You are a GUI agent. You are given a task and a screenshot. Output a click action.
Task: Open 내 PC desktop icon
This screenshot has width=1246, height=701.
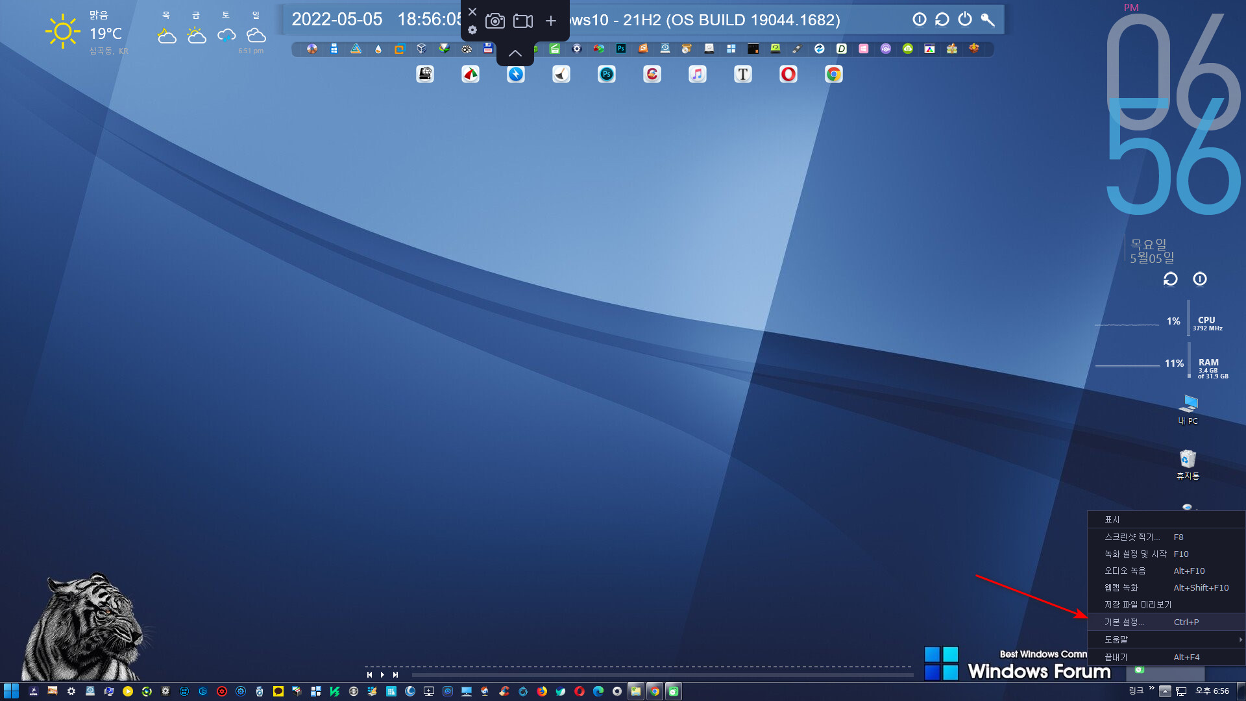tap(1188, 410)
